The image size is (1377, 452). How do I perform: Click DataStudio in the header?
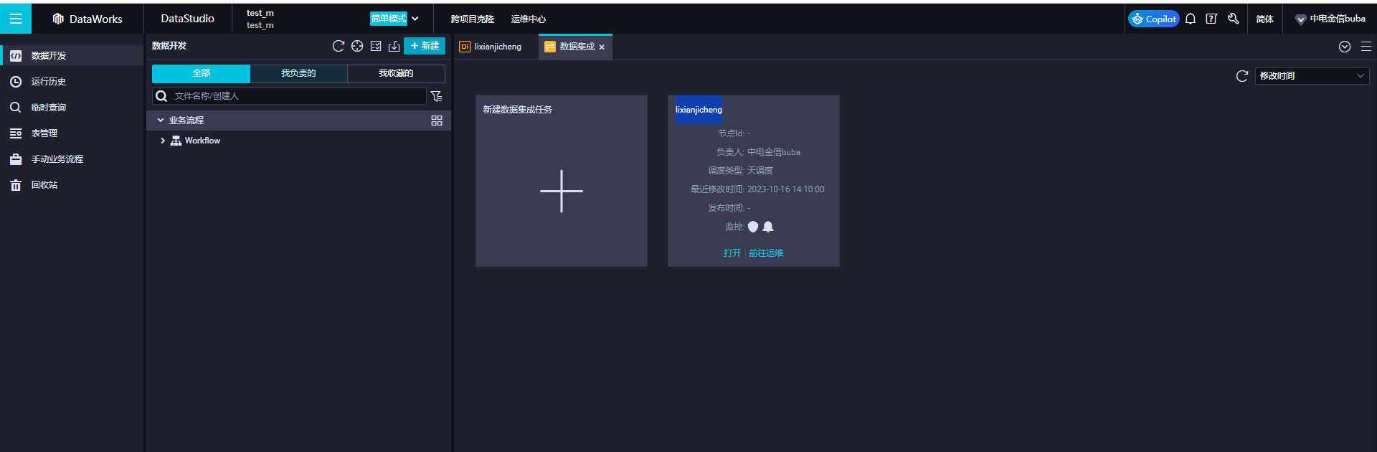tap(188, 19)
